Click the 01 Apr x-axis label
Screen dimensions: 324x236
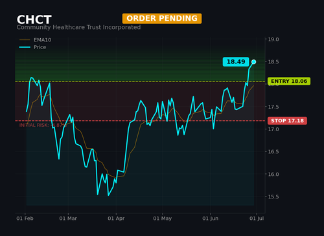116,219
